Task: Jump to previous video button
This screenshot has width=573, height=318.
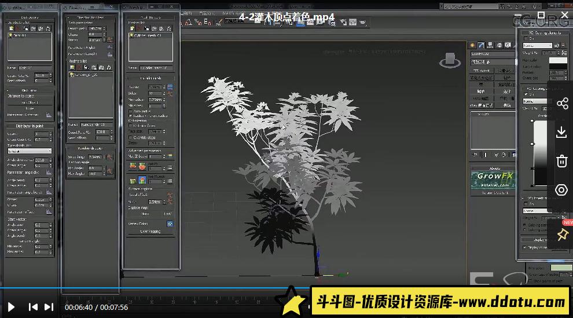Action: [x=33, y=307]
